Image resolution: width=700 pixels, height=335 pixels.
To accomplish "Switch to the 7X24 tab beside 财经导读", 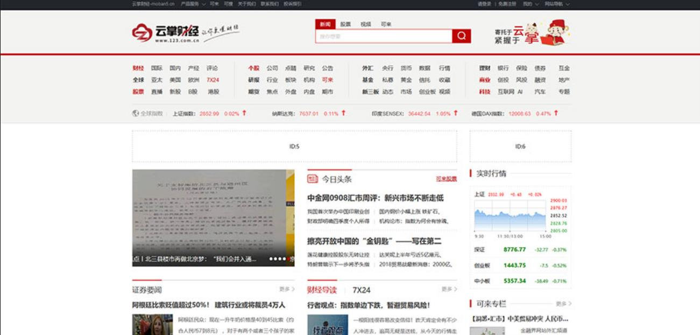I will point(361,290).
